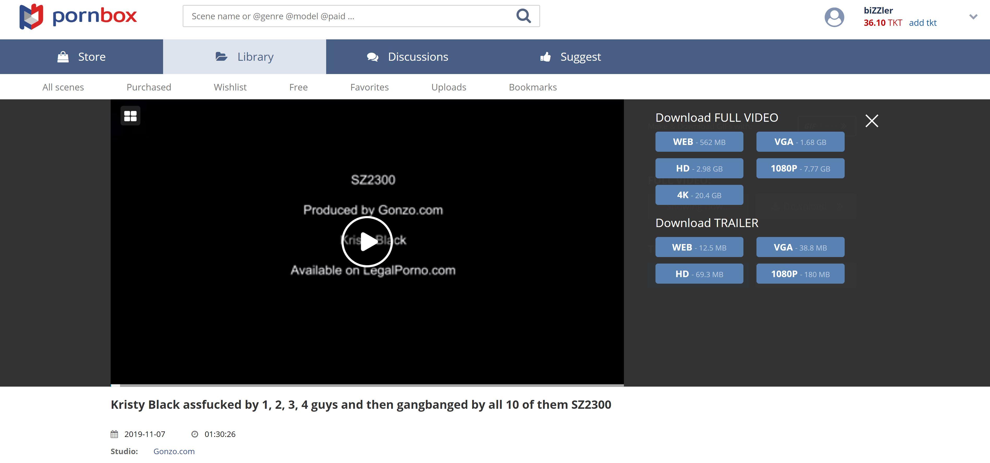
Task: Click the user avatar icon
Action: [x=834, y=17]
